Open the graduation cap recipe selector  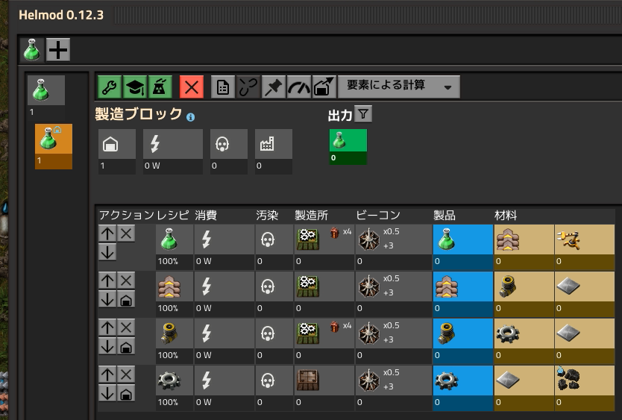(134, 87)
